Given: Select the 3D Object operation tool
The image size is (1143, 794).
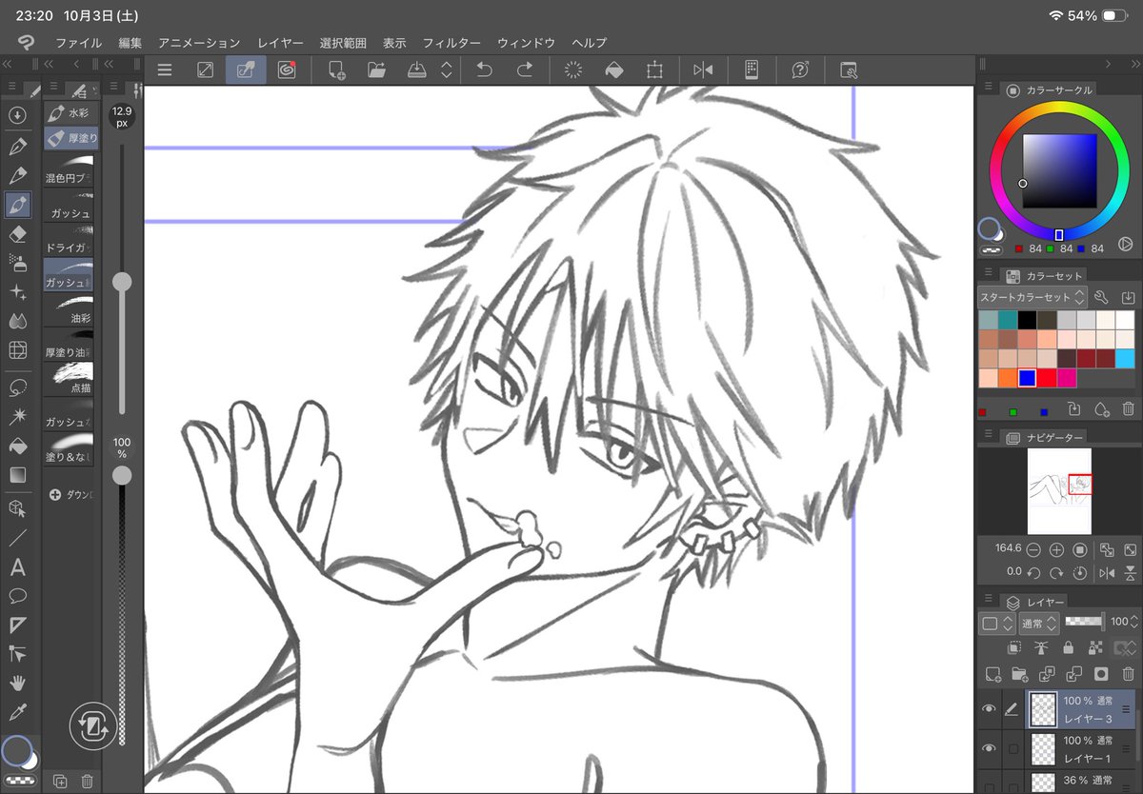Looking at the screenshot, I should coord(17,509).
